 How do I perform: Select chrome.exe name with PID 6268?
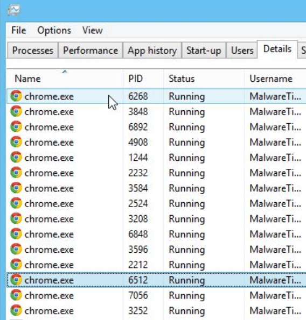[49, 96]
